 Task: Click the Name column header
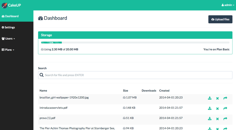click(x=43, y=91)
